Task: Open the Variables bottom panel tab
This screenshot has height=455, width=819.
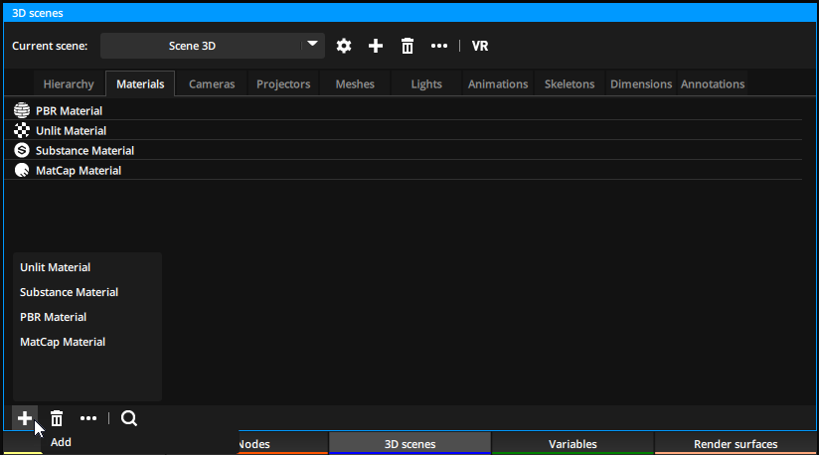Action: coord(573,444)
